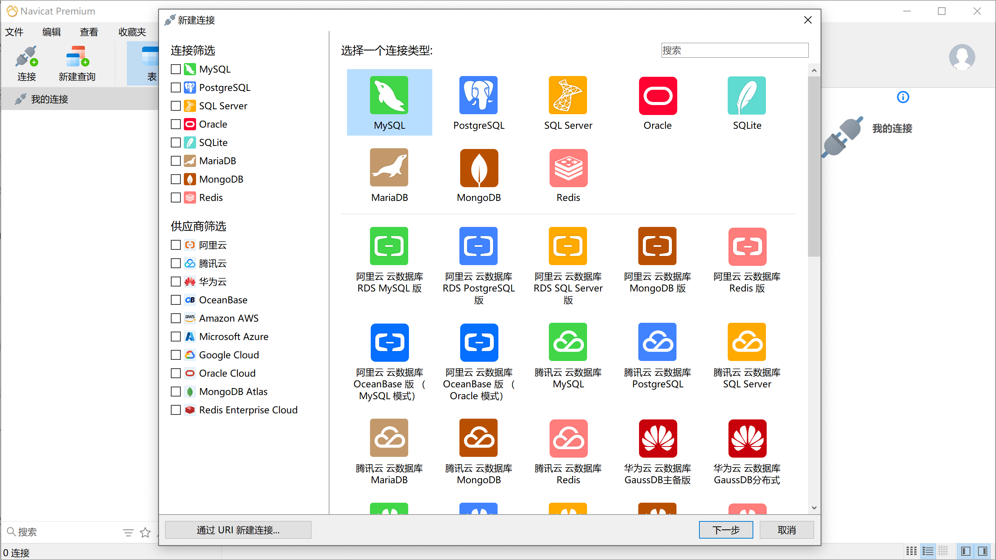The height and width of the screenshot is (560, 996).
Task: Toggle the left pane layout button
Action: [965, 551]
